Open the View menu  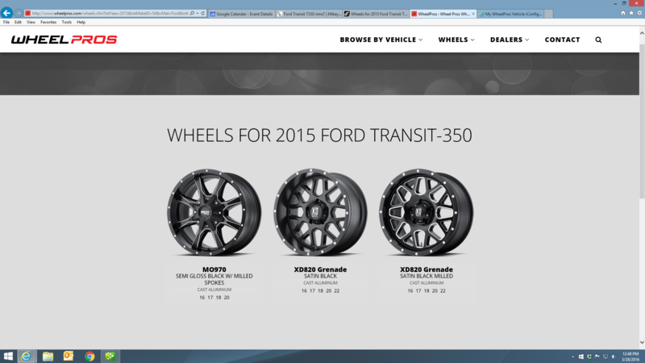(31, 23)
